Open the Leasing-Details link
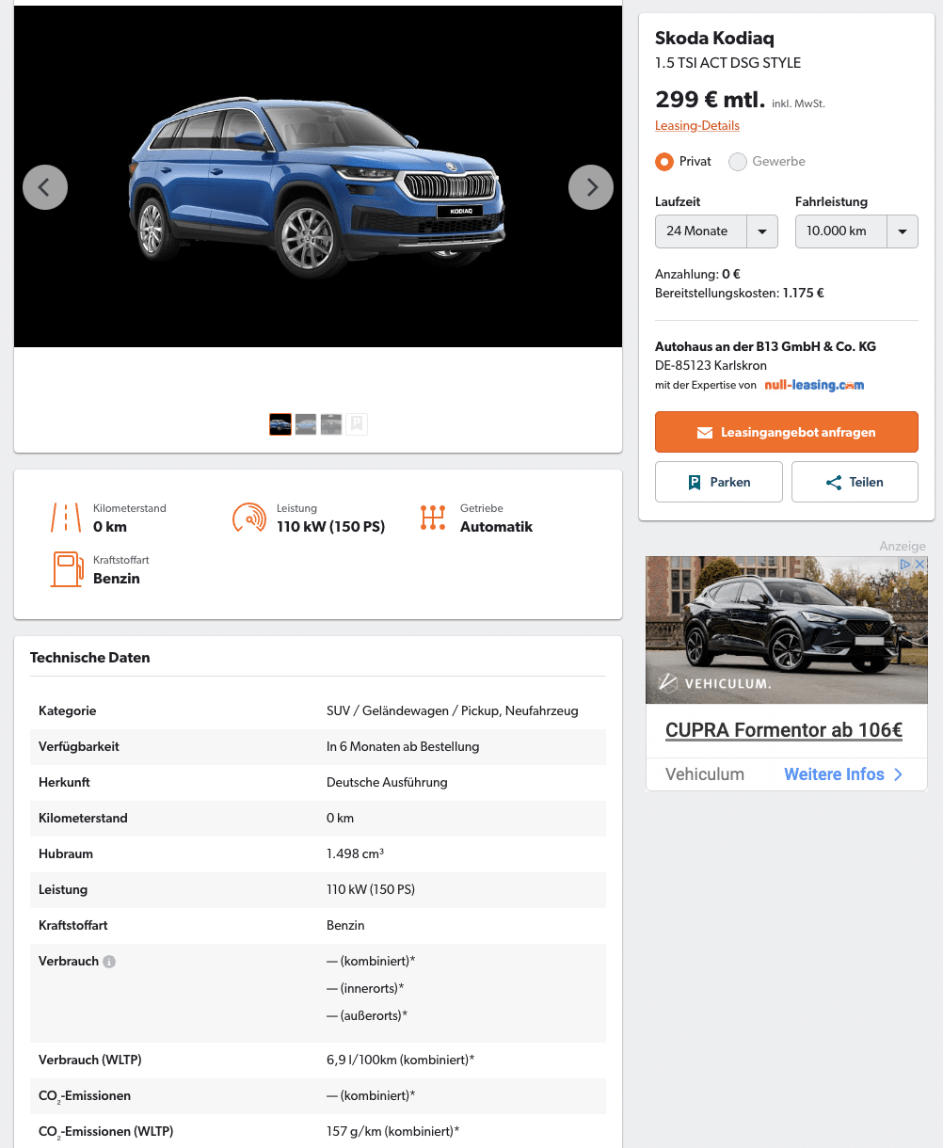Screen dimensions: 943x1148 pos(697,125)
